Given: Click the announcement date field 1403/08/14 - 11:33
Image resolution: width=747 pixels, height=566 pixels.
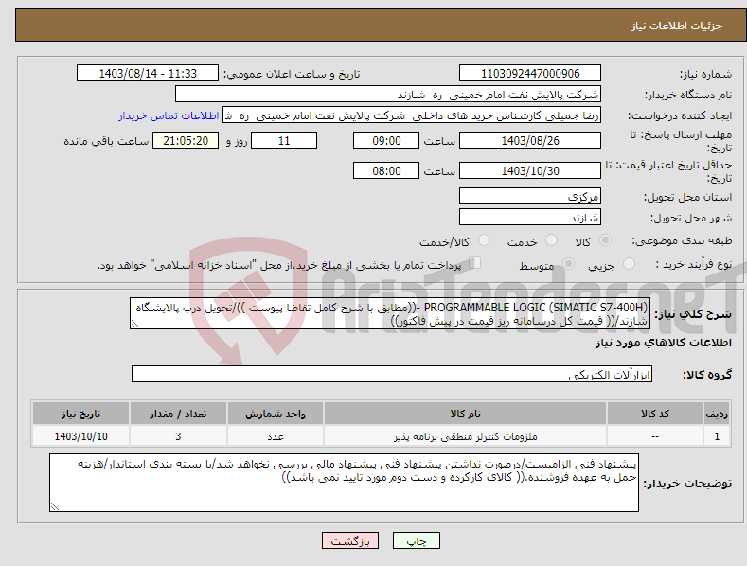Looking at the screenshot, I should coord(148,74).
